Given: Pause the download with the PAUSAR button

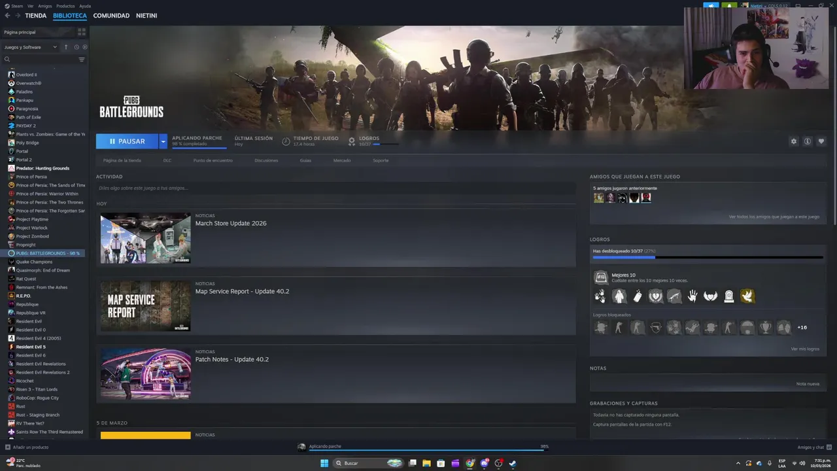Looking at the screenshot, I should 127,141.
